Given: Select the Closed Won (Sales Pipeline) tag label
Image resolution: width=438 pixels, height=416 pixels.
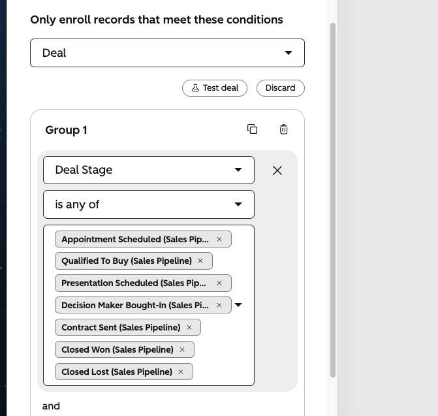Looking at the screenshot, I should tap(117, 349).
